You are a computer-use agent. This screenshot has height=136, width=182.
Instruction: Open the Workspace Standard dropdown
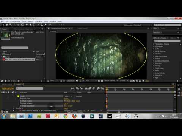pyautogui.click(x=143, y=25)
